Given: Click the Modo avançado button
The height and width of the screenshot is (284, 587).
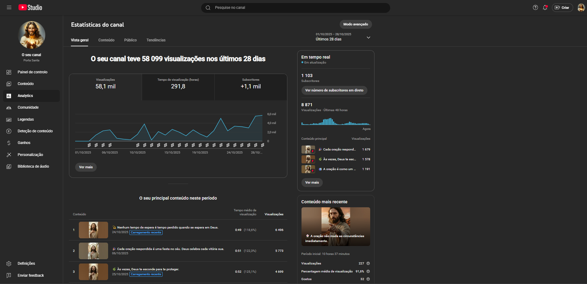Looking at the screenshot, I should click(356, 24).
